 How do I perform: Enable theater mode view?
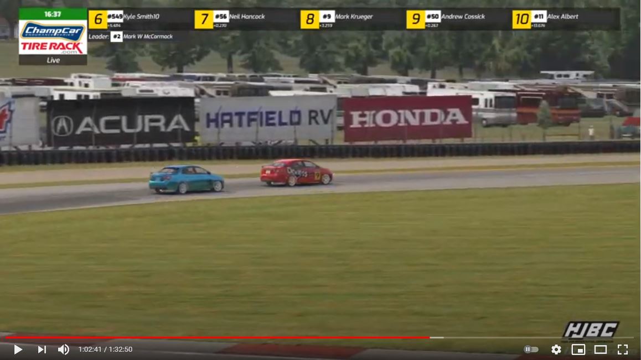pos(601,349)
